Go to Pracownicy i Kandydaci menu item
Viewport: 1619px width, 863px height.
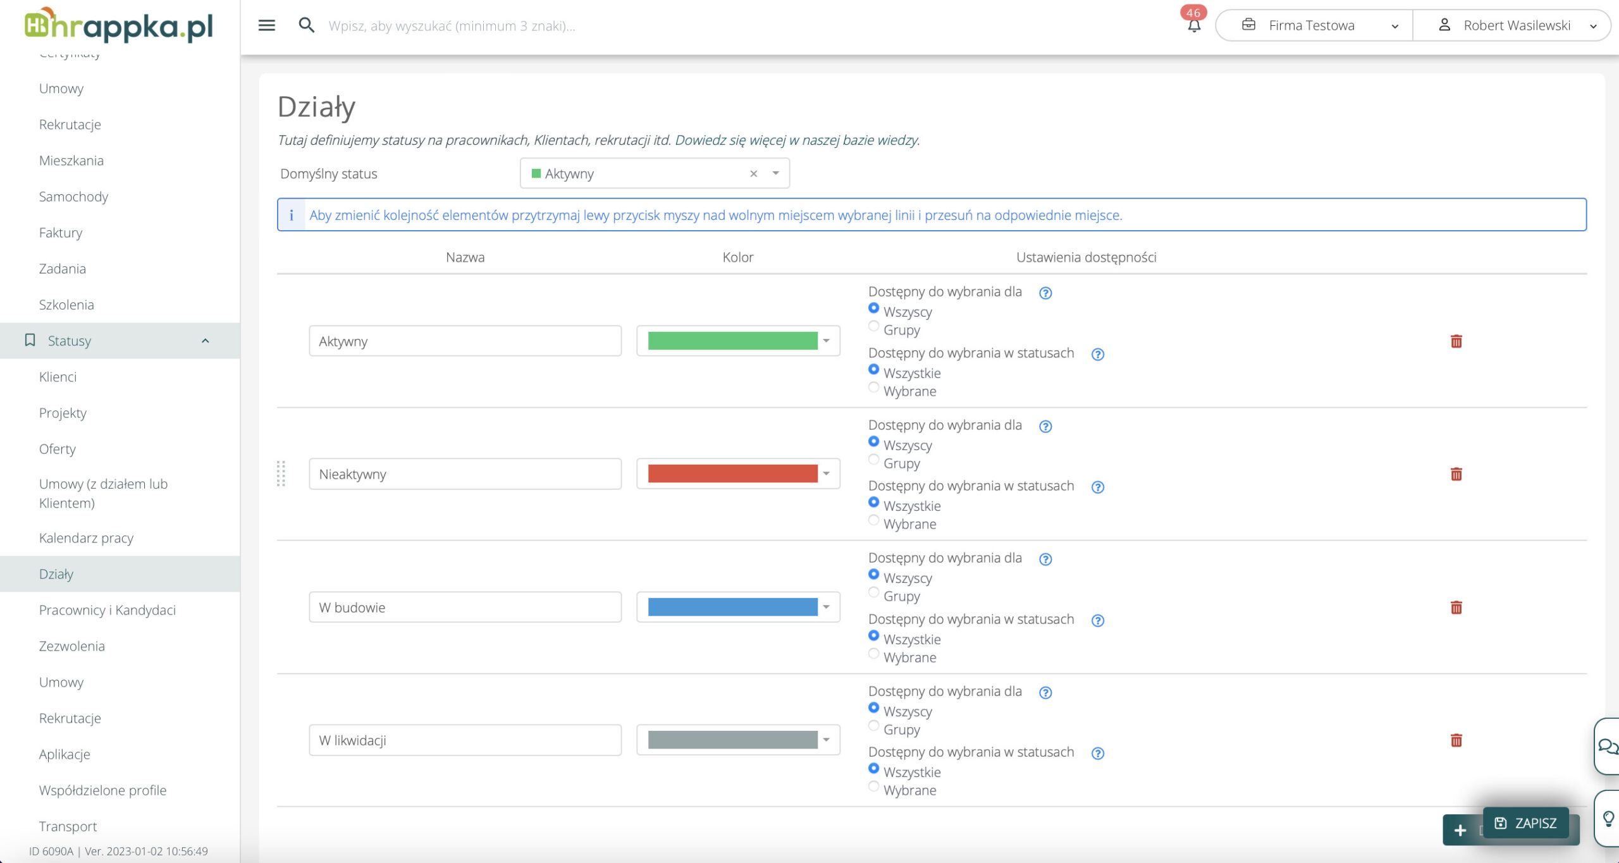(108, 610)
